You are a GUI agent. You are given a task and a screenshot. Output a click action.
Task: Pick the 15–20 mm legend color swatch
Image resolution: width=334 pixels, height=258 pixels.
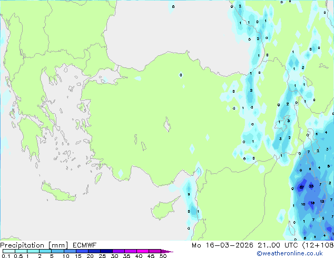pyautogui.click(x=82, y=251)
